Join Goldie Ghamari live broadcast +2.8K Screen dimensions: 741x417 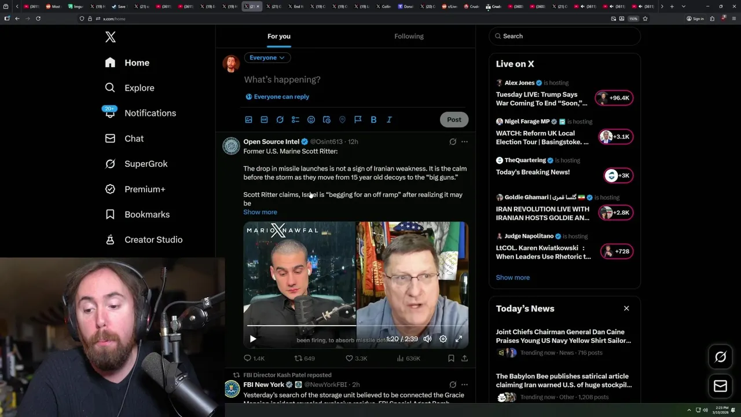pos(615,213)
